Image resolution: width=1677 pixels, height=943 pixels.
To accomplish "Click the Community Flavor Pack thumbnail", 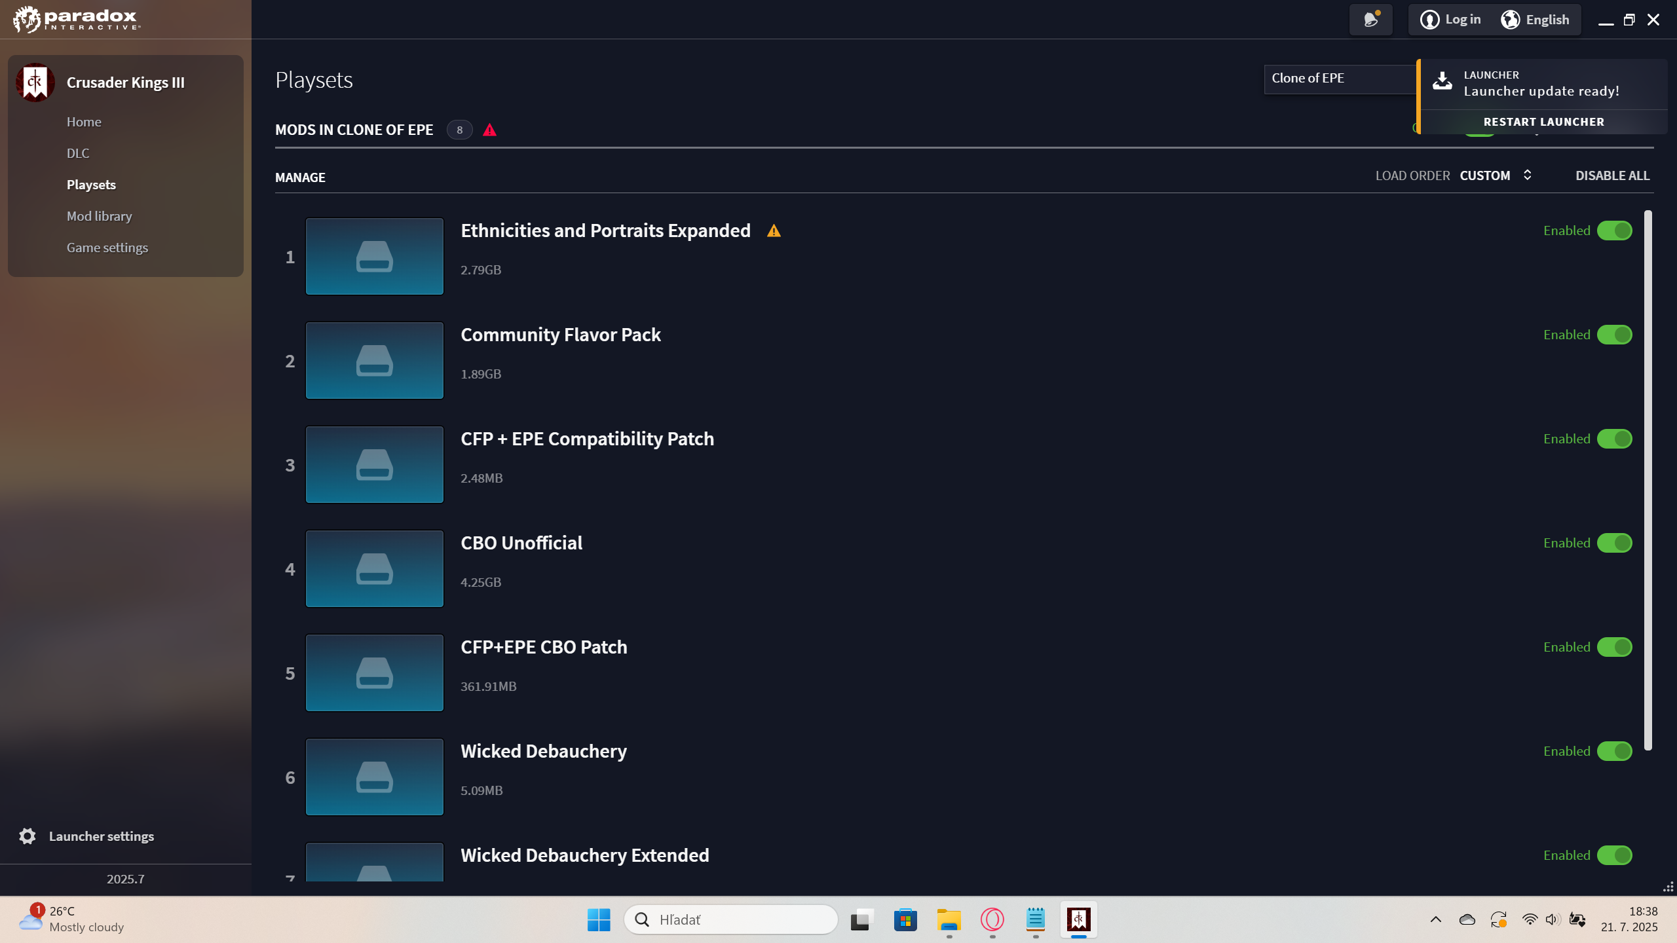I will click(375, 360).
